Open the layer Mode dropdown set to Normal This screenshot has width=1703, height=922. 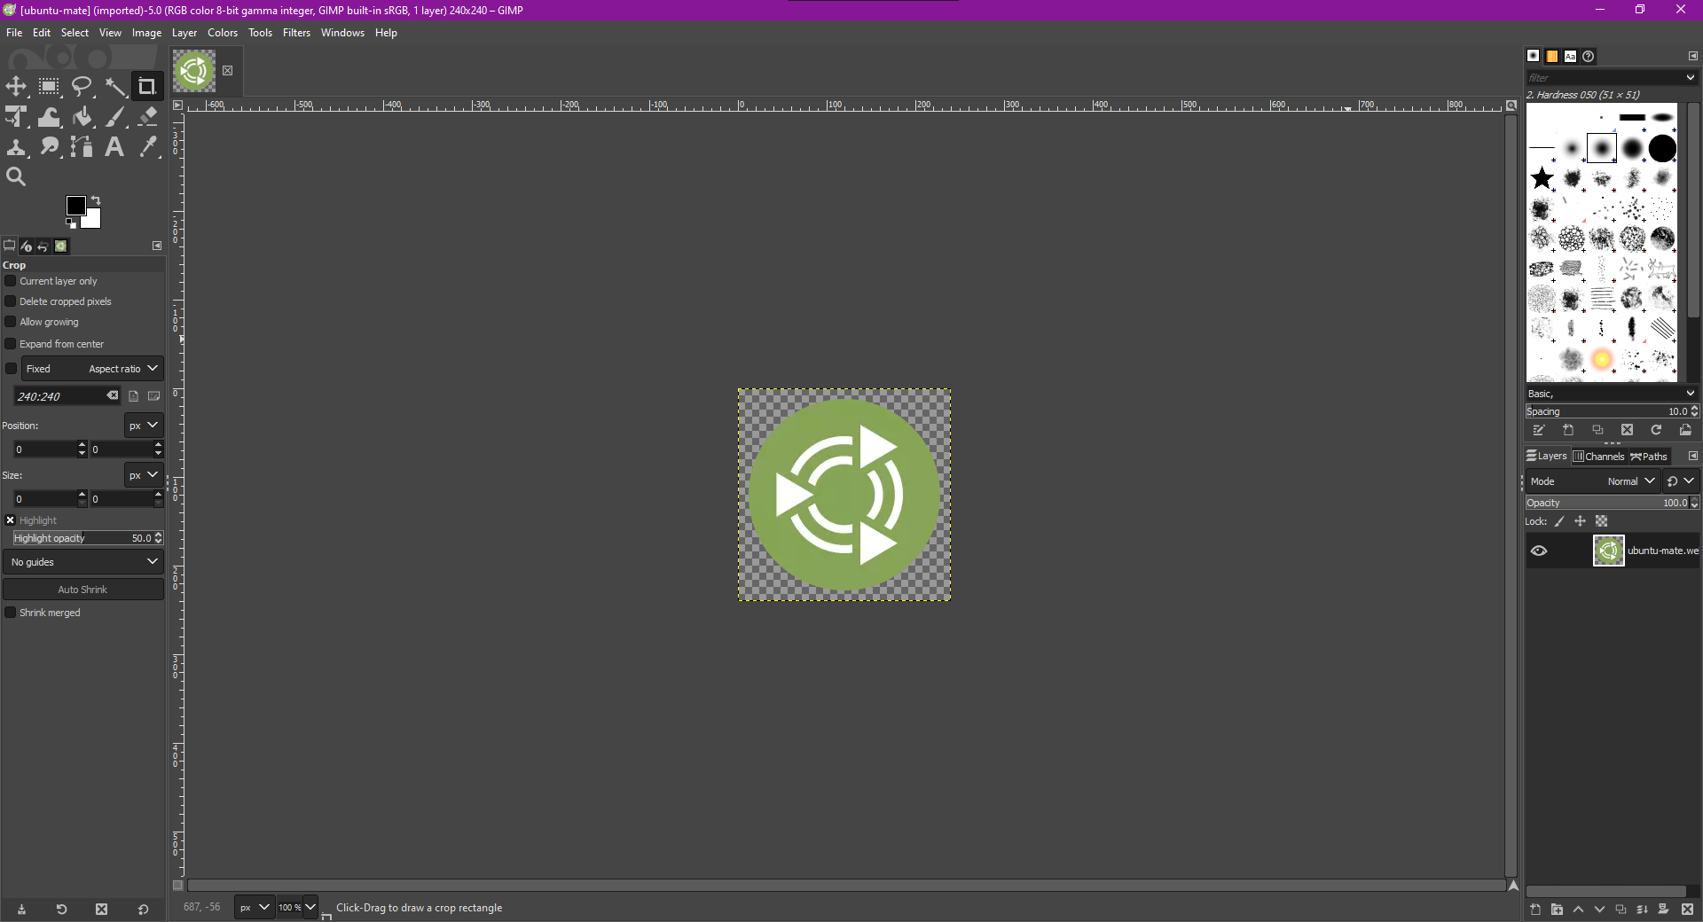click(x=1632, y=481)
